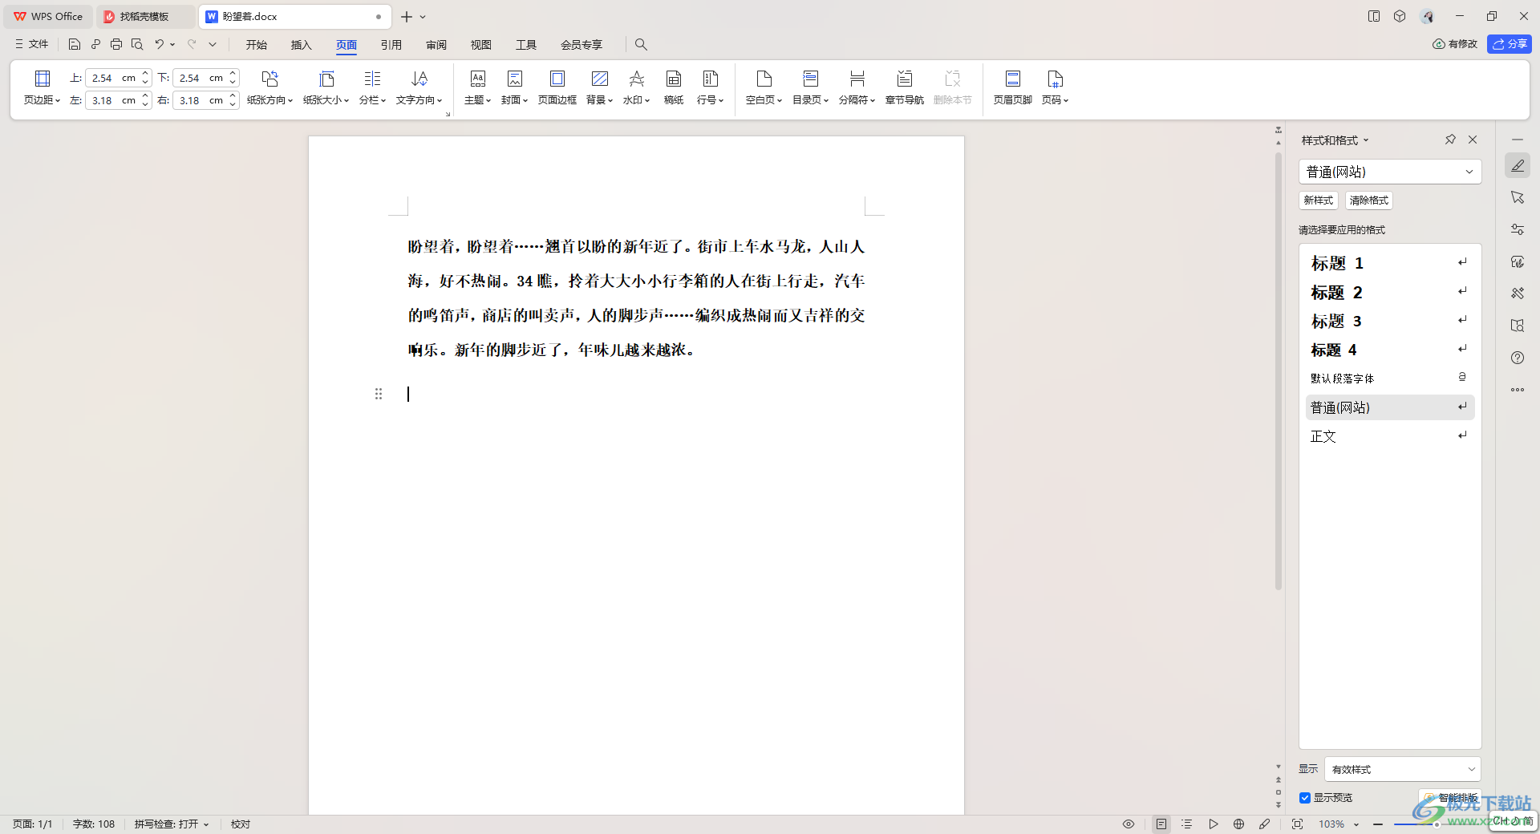Switch to the 插入 ribbon tab

(301, 44)
